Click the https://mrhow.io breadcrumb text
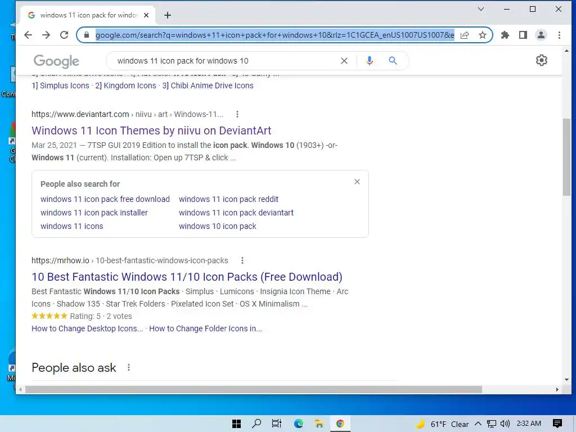The width and height of the screenshot is (576, 432). (60, 260)
